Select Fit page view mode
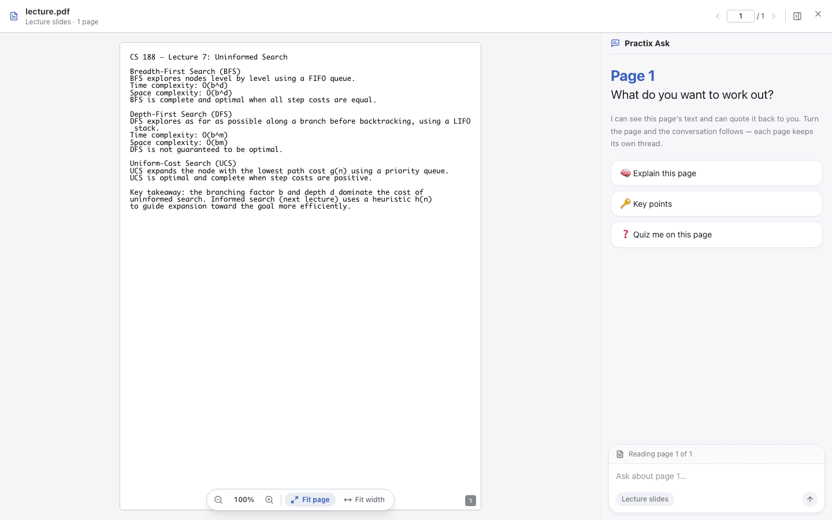The width and height of the screenshot is (832, 520). tap(310, 500)
